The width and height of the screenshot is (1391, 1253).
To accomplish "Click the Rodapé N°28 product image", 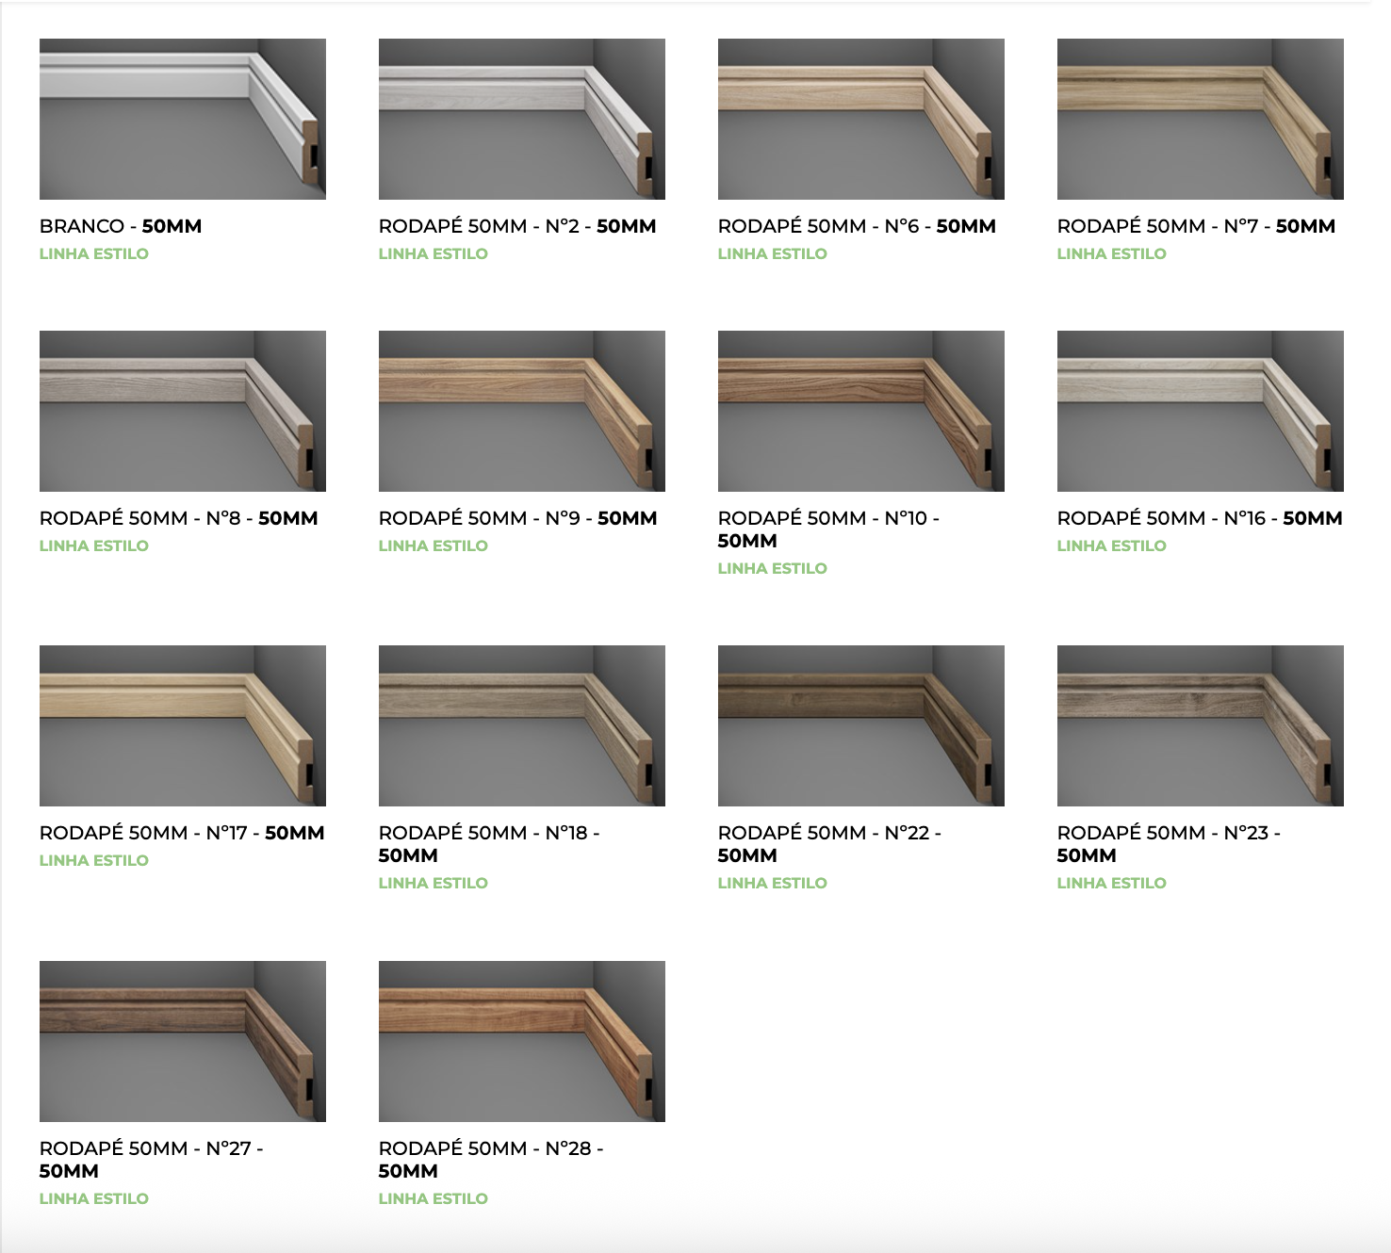I will [521, 1041].
